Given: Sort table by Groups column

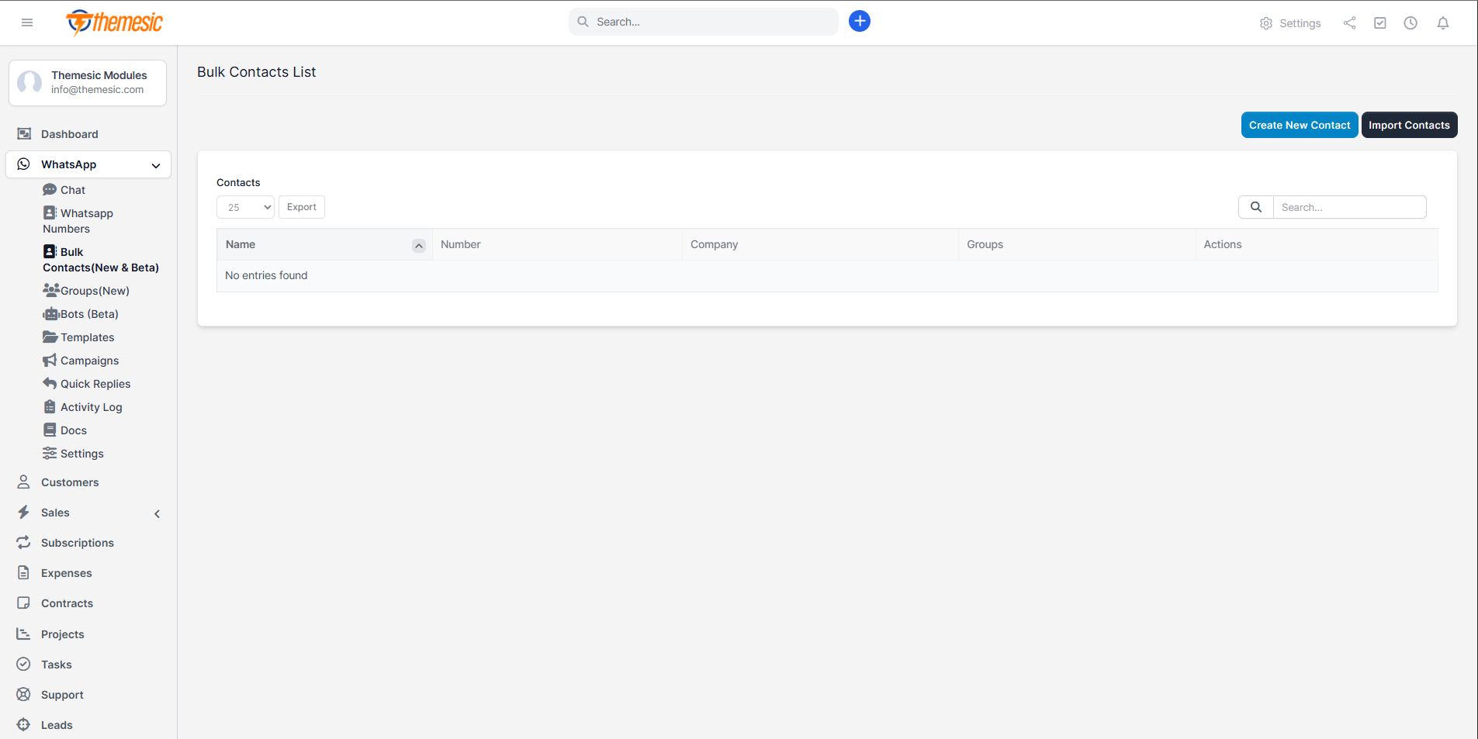Looking at the screenshot, I should (1077, 244).
